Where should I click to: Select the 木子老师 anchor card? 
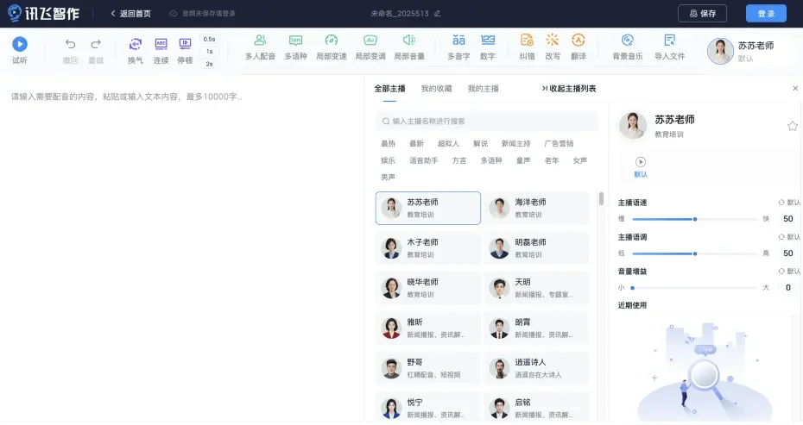point(428,248)
